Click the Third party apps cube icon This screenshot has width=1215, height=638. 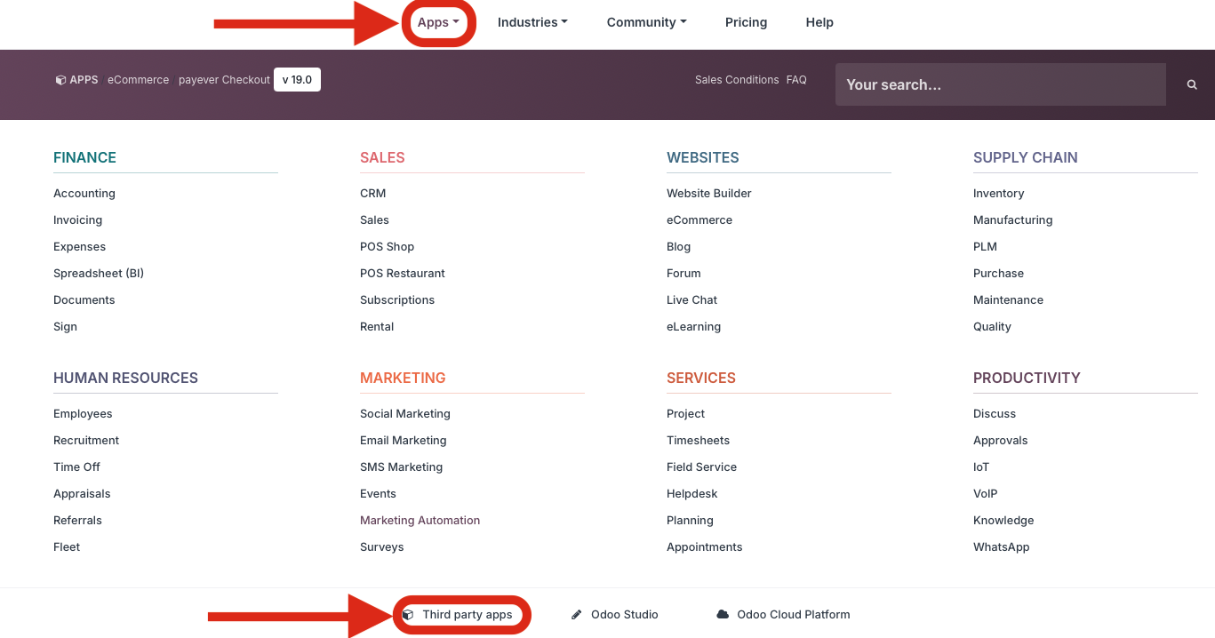point(408,614)
